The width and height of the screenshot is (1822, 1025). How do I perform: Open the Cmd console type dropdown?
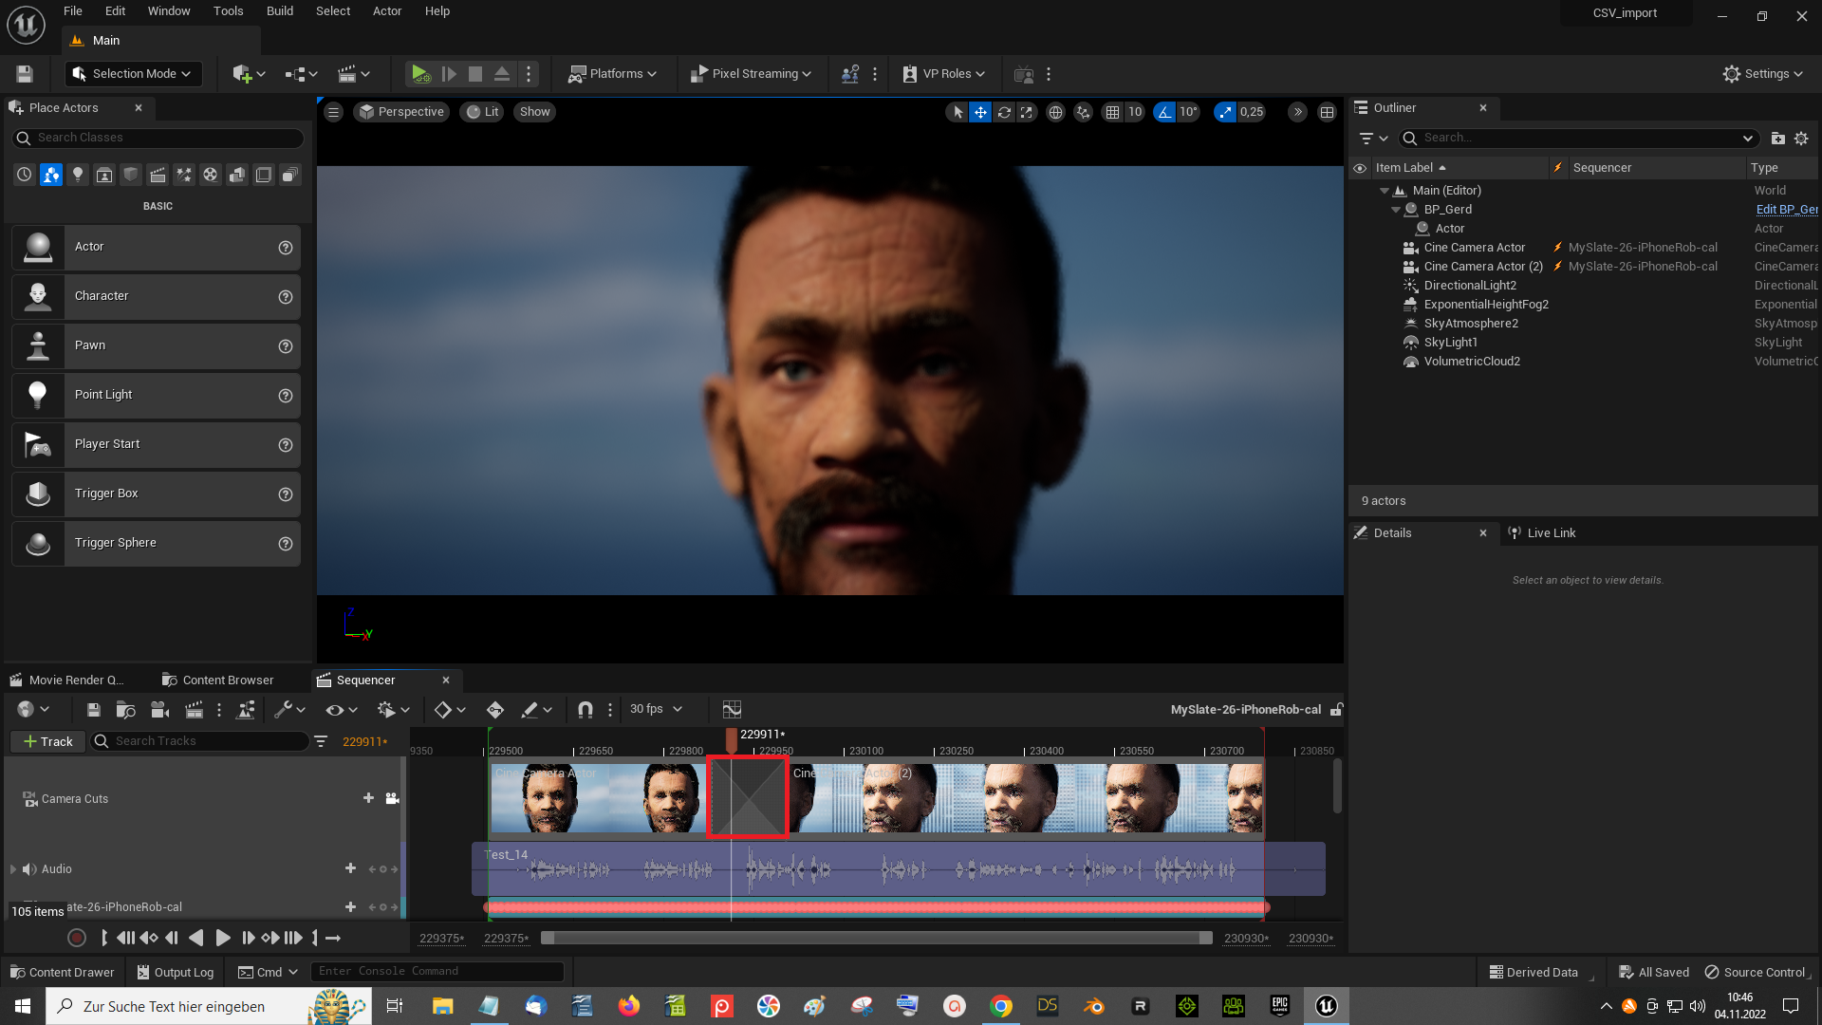coord(269,973)
